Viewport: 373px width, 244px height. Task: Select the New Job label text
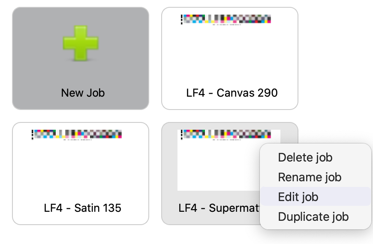tap(83, 93)
